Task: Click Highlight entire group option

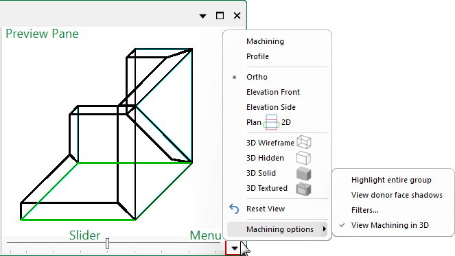Action: click(391, 180)
